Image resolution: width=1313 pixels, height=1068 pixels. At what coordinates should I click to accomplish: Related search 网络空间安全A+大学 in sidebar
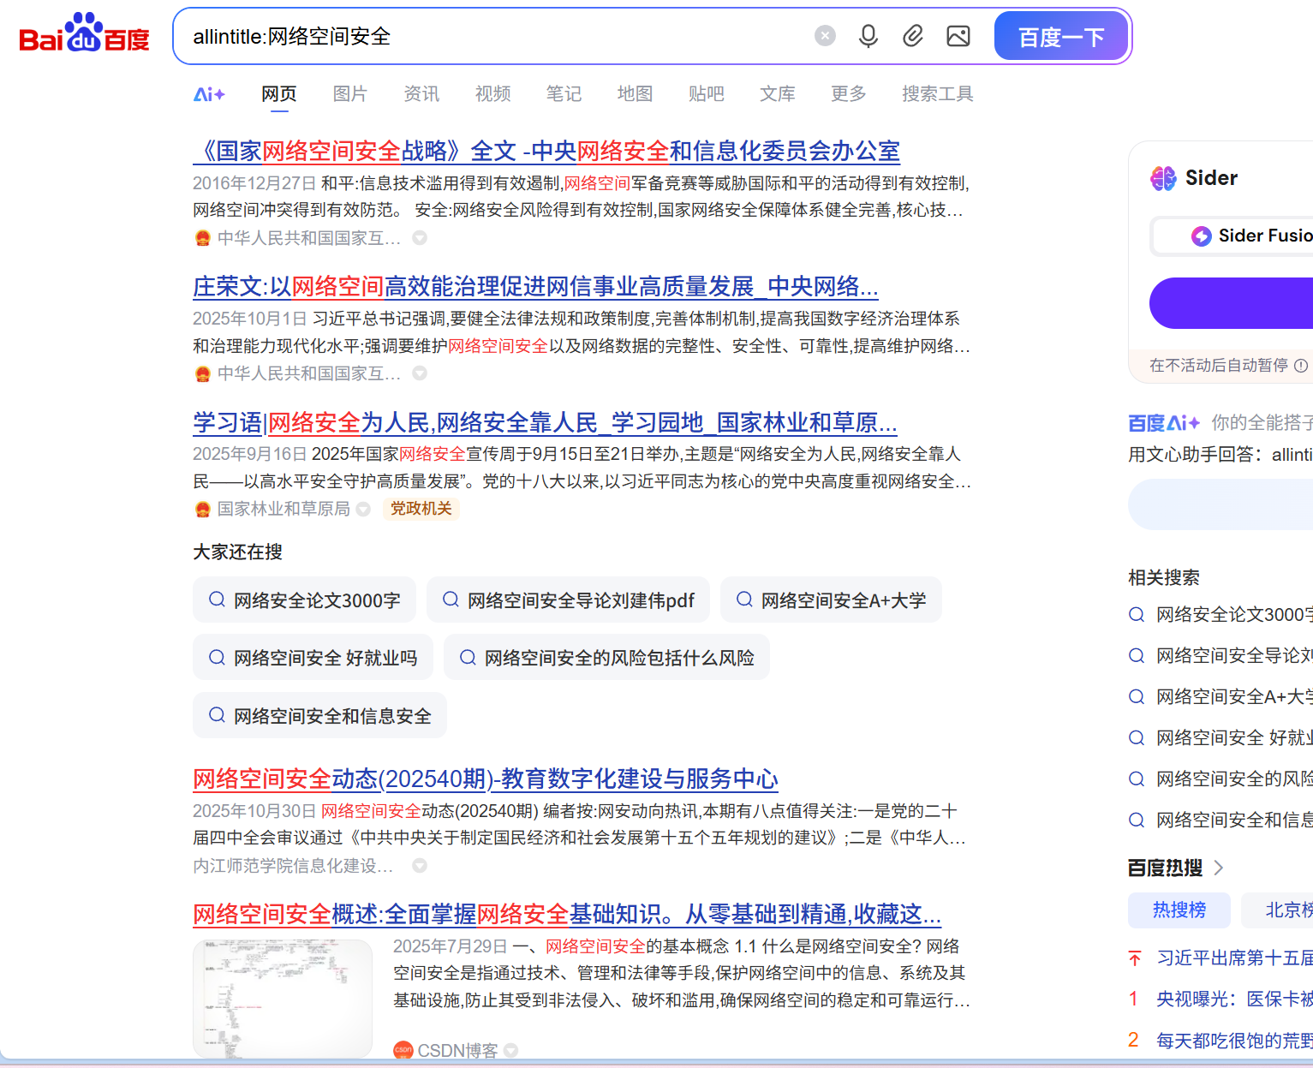pos(1220,697)
